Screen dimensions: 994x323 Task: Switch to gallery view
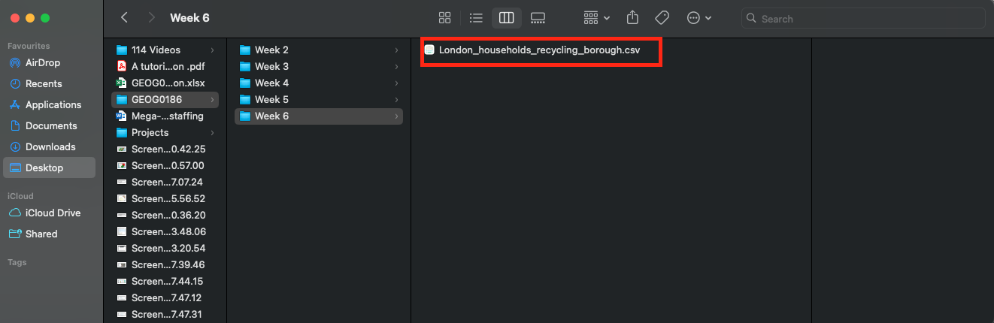pos(537,17)
